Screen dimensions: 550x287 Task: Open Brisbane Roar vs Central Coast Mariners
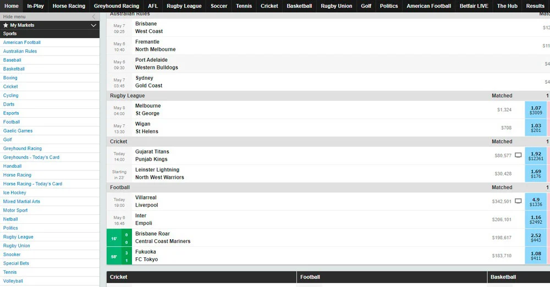pos(163,238)
